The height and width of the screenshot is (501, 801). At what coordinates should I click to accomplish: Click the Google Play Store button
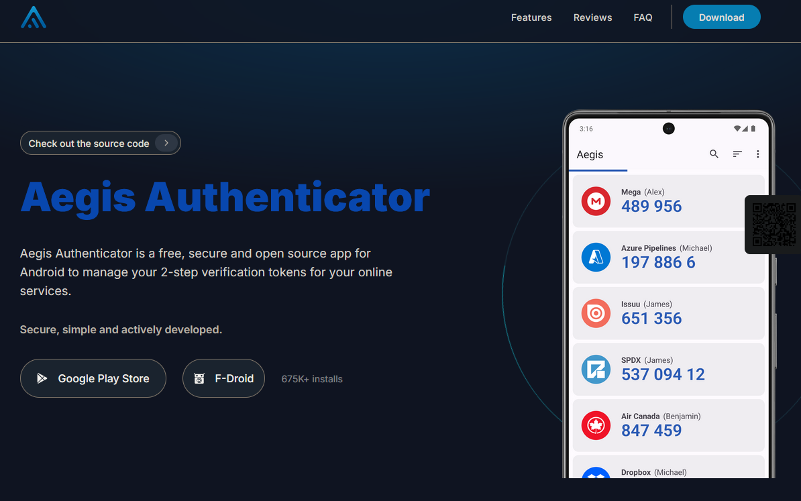coord(93,378)
